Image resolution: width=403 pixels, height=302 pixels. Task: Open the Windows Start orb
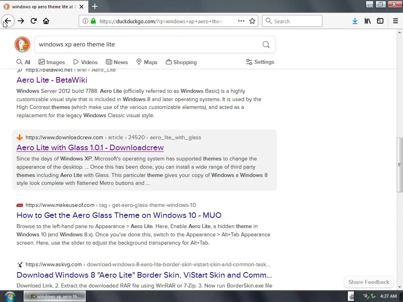click(x=9, y=296)
